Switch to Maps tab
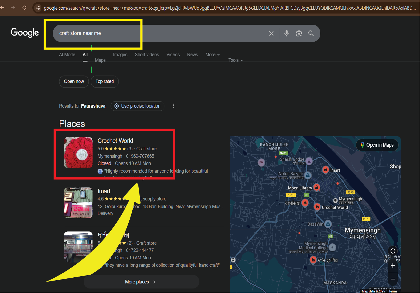Screen dimensions: 420x293 [100, 60]
